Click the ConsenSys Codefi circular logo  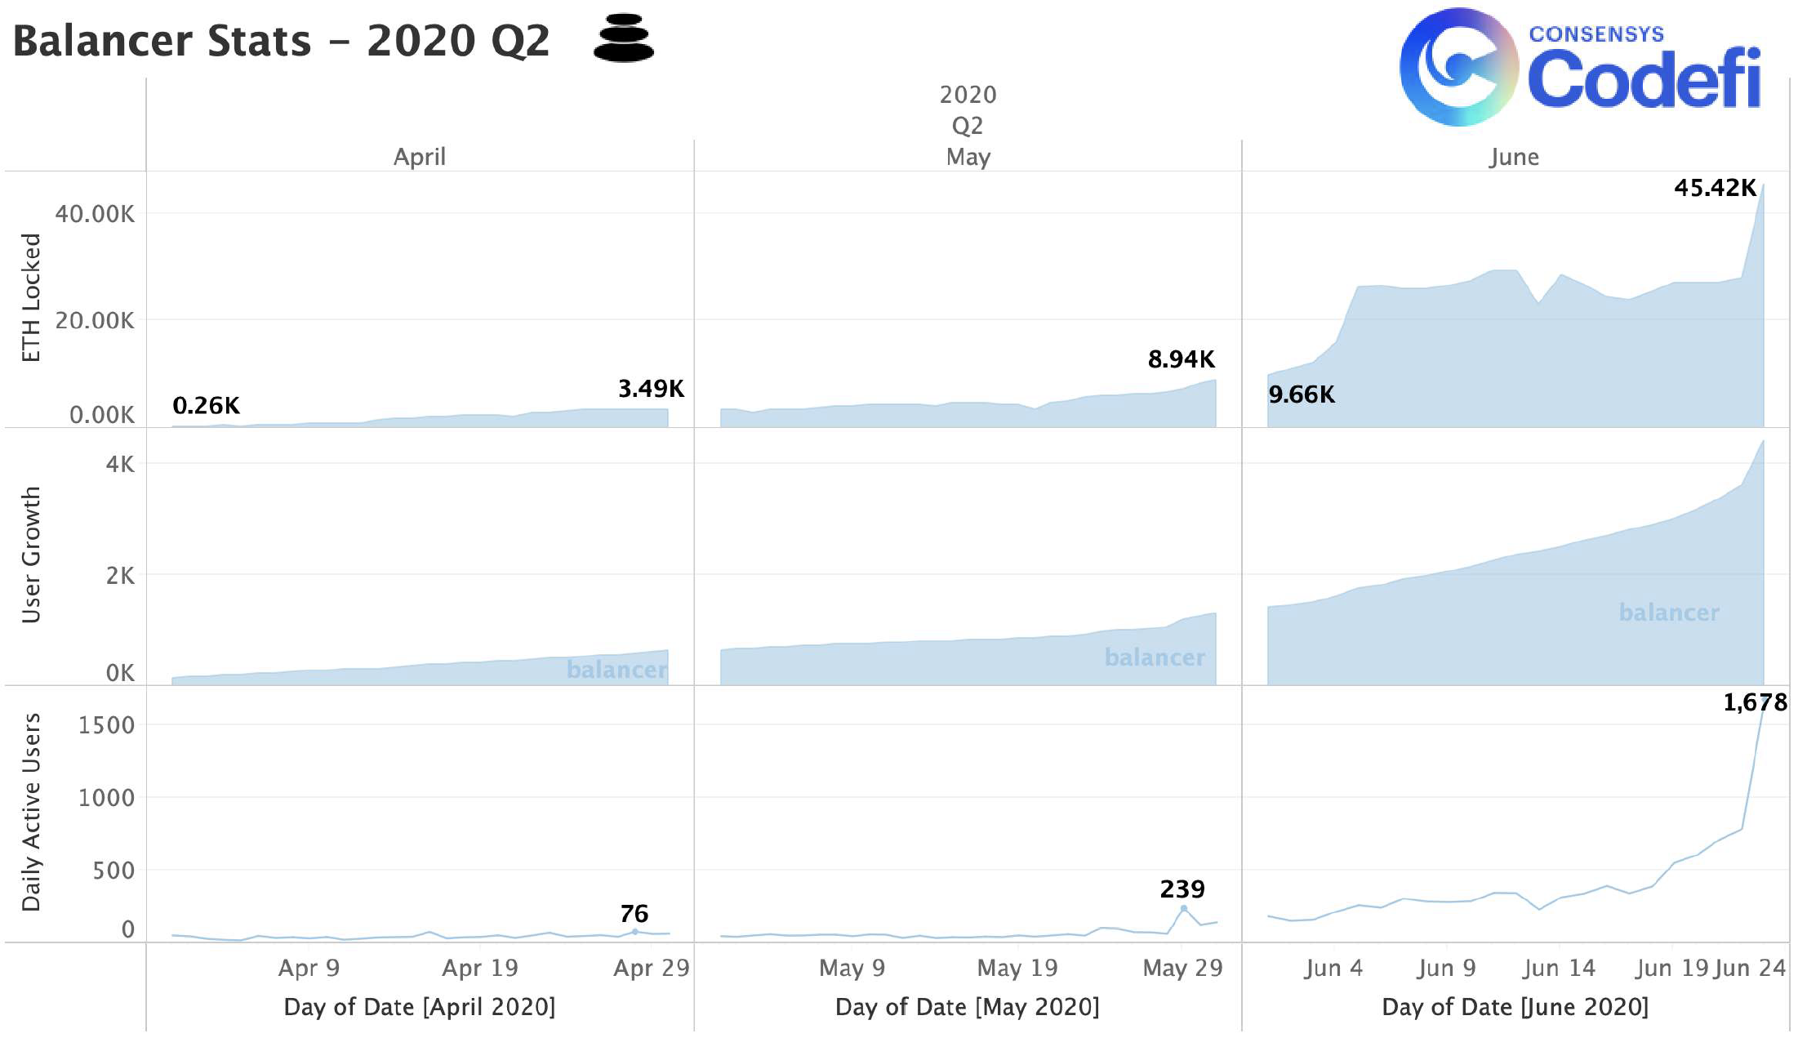1459,67
